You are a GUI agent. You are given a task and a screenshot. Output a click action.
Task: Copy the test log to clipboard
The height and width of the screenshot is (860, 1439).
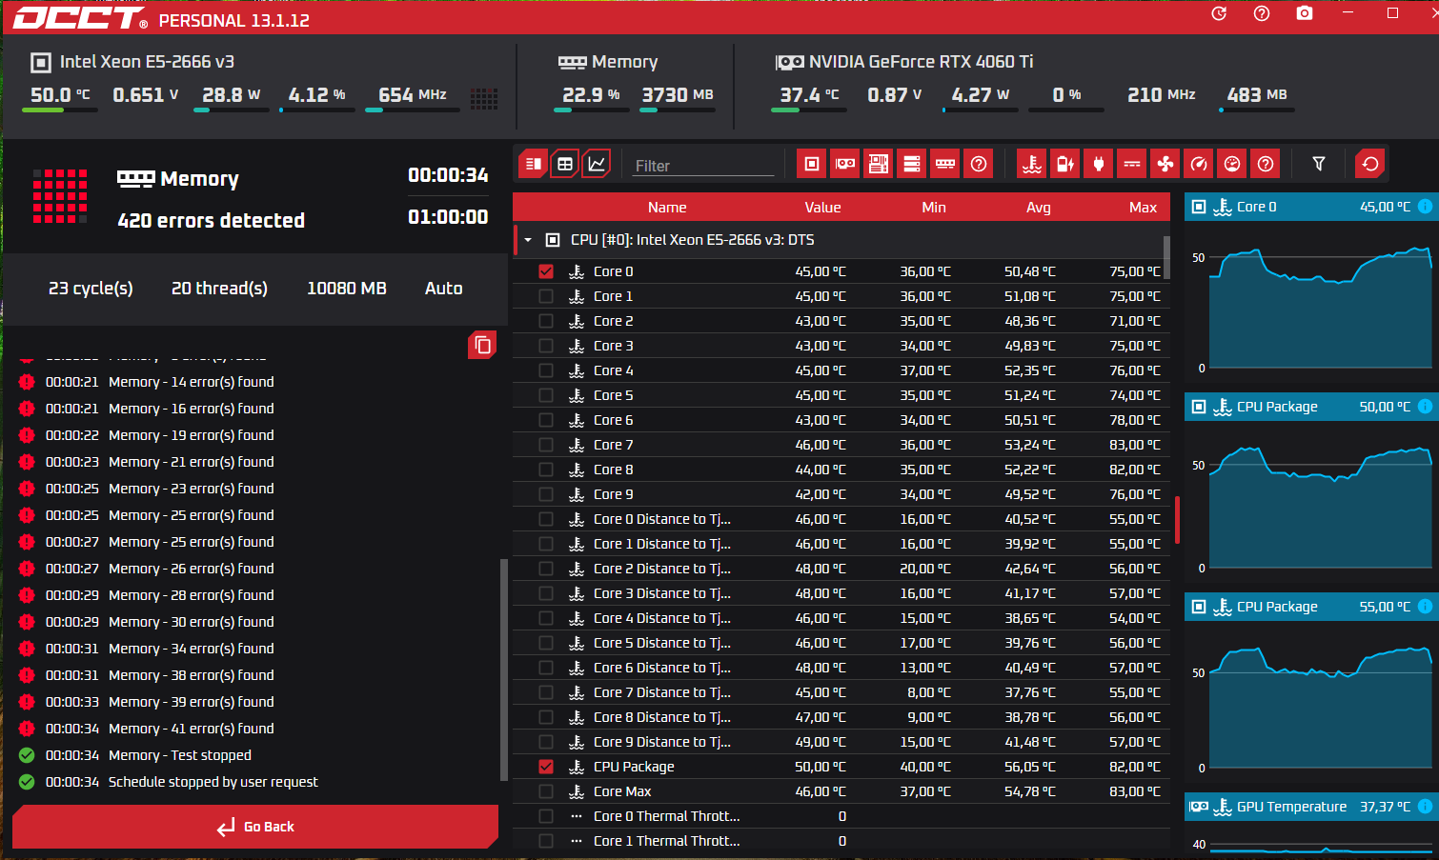tap(483, 345)
